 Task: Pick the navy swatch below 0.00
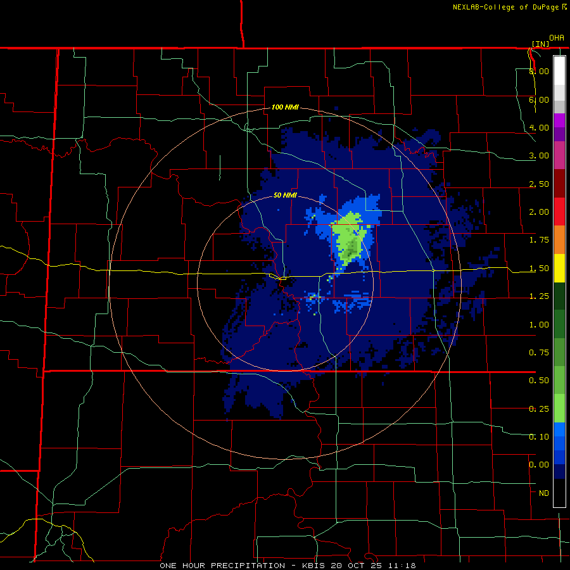[x=559, y=472]
